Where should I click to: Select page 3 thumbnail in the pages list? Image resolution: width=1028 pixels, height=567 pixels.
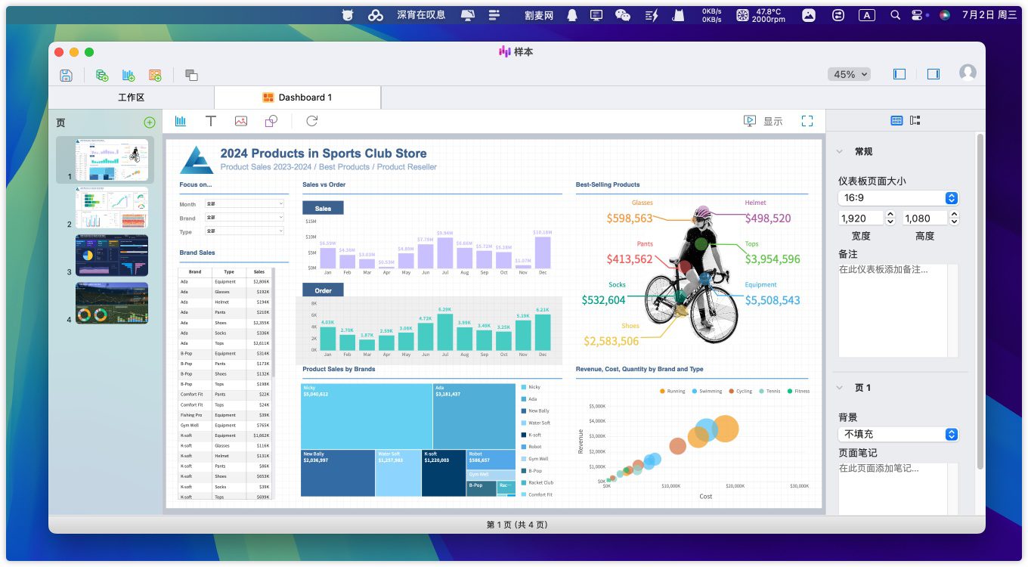[x=112, y=256]
